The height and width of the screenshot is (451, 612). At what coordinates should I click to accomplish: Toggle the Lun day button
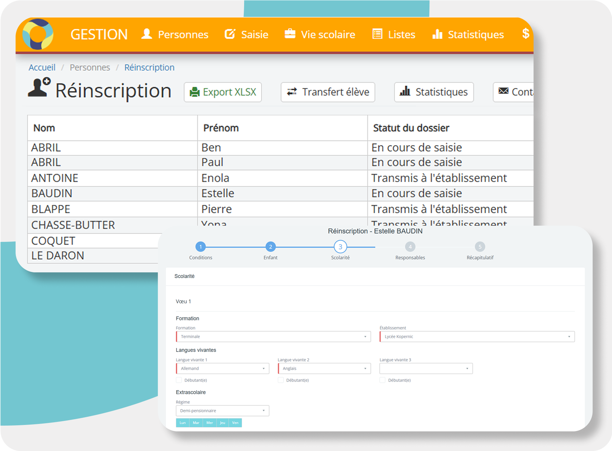183,423
